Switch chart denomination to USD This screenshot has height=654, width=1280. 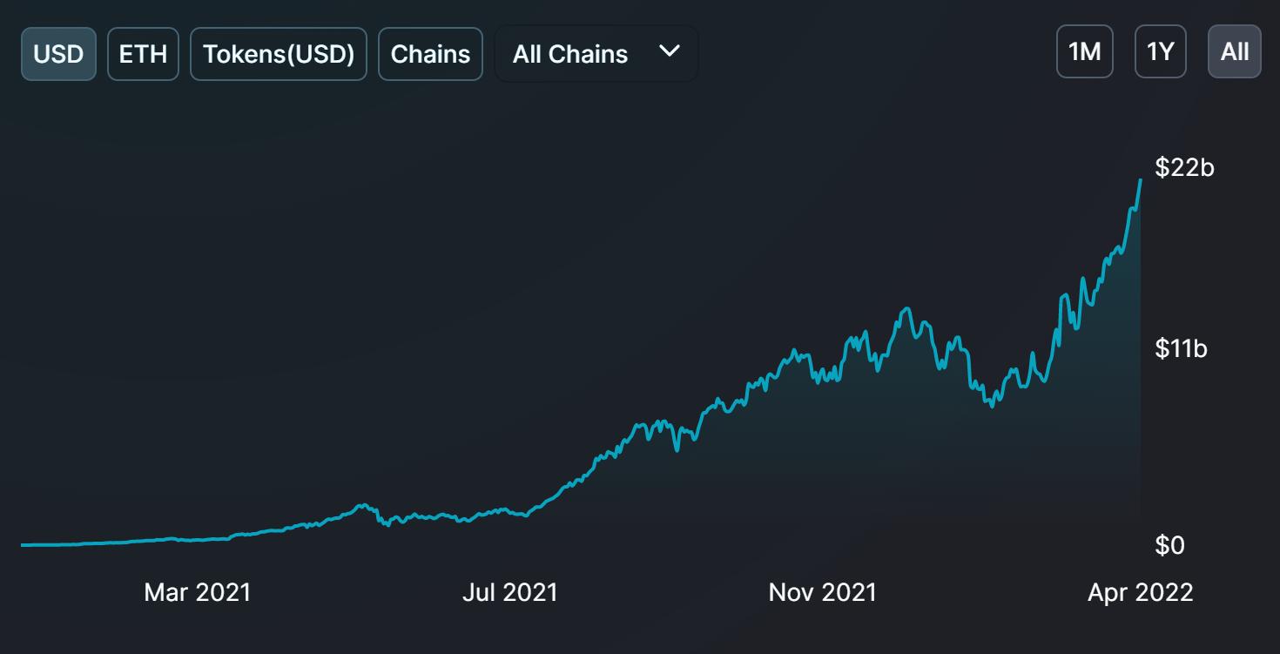coord(58,54)
